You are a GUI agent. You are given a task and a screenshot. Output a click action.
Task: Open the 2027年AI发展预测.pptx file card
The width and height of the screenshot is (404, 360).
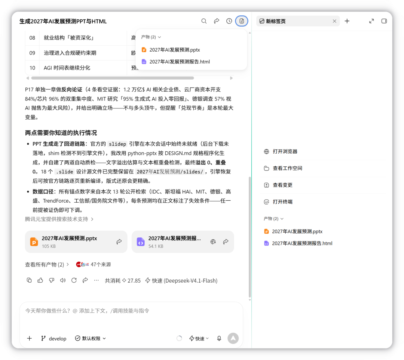(76, 242)
